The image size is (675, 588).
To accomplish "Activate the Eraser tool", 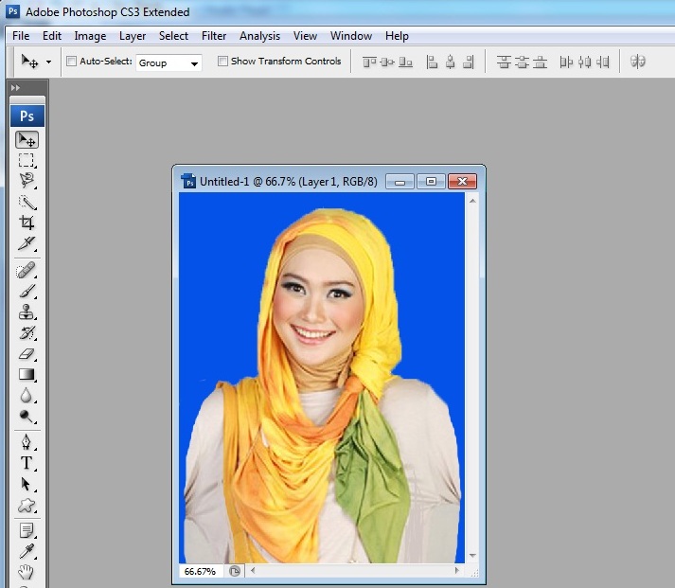I will [27, 353].
